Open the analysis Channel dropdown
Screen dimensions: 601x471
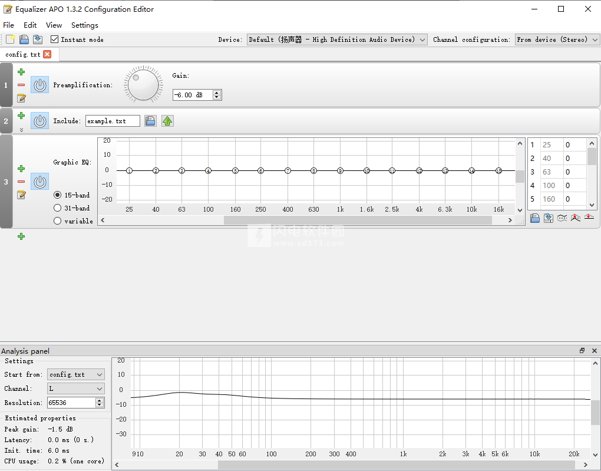[x=76, y=388]
